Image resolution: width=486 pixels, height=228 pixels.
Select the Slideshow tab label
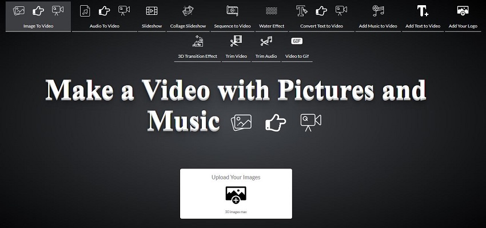(x=152, y=26)
